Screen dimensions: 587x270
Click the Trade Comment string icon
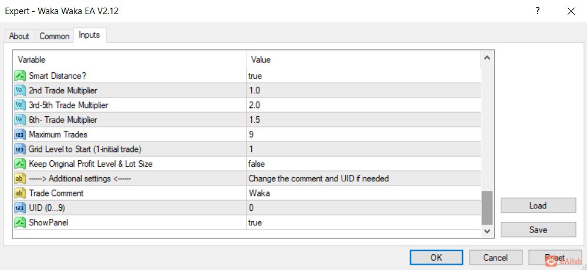pos(20,193)
